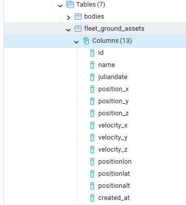Click the position_x column icon

point(92,89)
